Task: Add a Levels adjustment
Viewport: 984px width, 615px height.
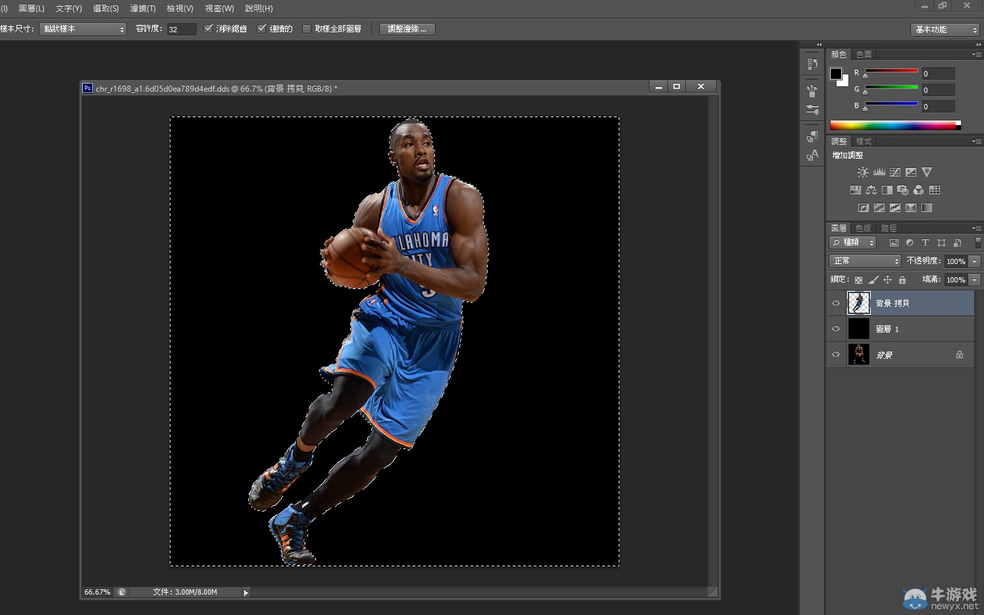Action: pos(879,172)
